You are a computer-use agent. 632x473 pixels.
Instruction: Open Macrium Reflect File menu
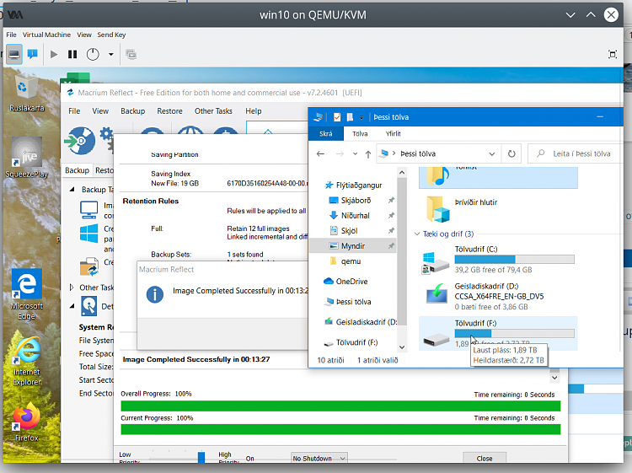pyautogui.click(x=74, y=111)
